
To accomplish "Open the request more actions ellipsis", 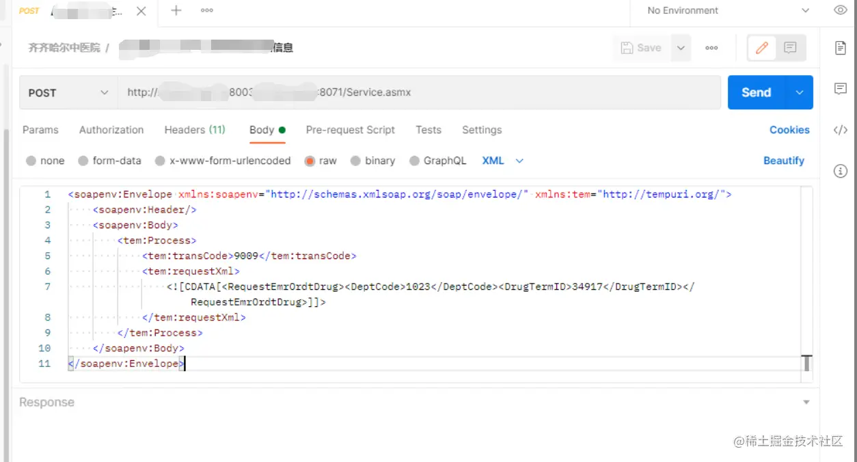I will 711,48.
